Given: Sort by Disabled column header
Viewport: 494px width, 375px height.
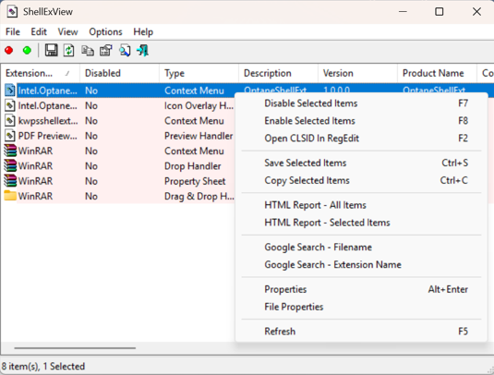Looking at the screenshot, I should [119, 73].
